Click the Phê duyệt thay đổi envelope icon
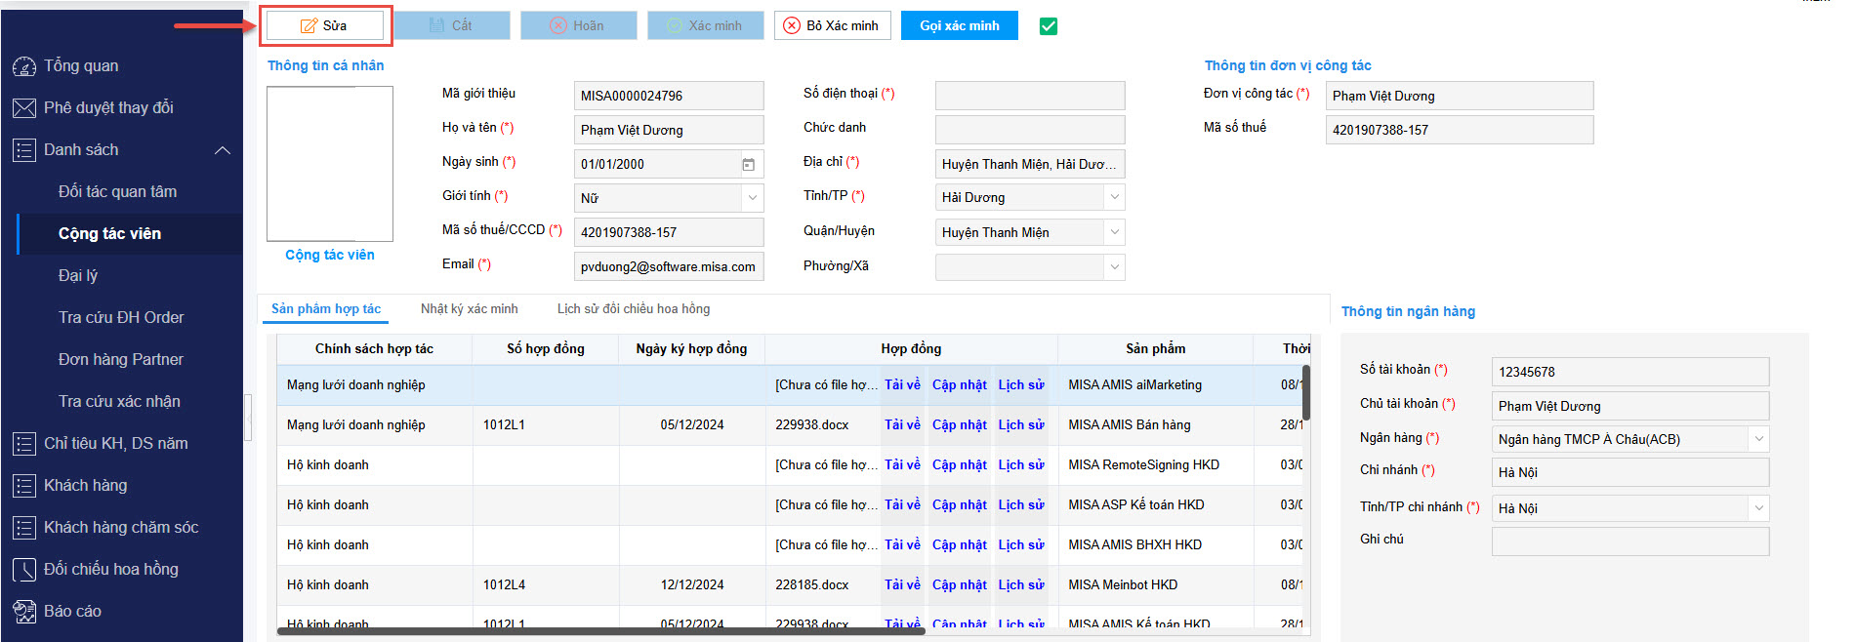Screen dimensions: 1855x642 coord(23,108)
